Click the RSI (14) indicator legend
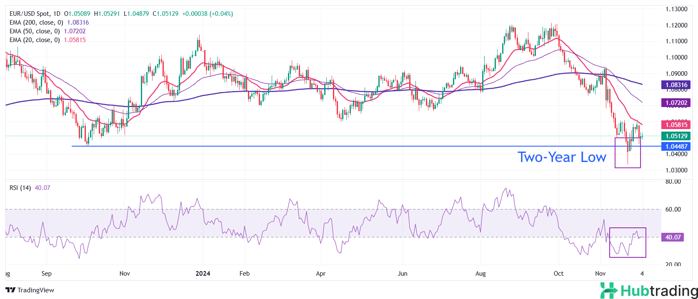The height and width of the screenshot is (299, 698). pos(20,188)
